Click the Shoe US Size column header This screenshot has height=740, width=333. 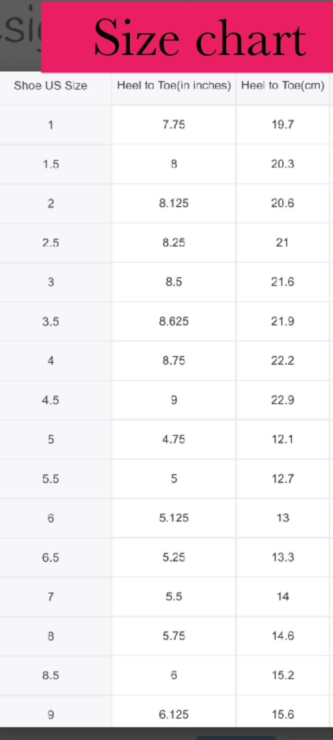coord(51,86)
